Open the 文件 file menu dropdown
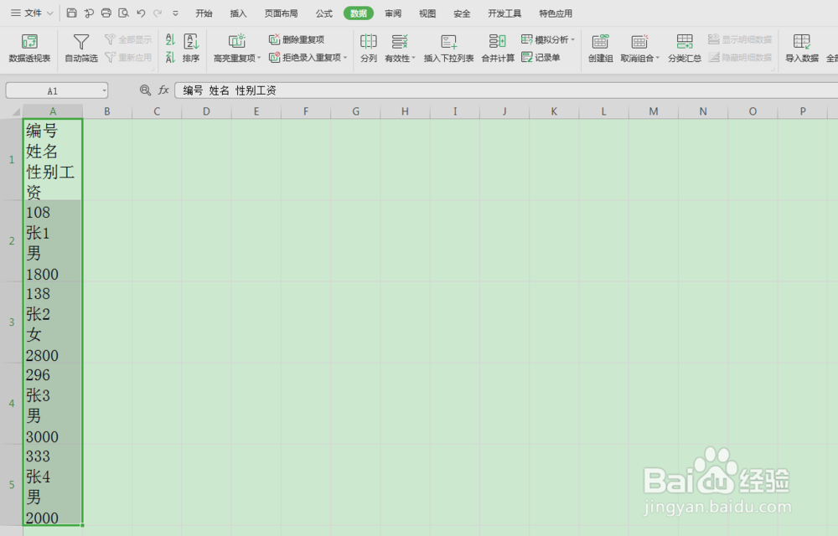Viewport: 838px width, 536px height. [x=32, y=13]
